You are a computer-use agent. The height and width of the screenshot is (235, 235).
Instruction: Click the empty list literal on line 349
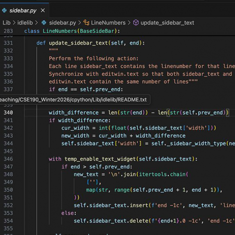92,182
